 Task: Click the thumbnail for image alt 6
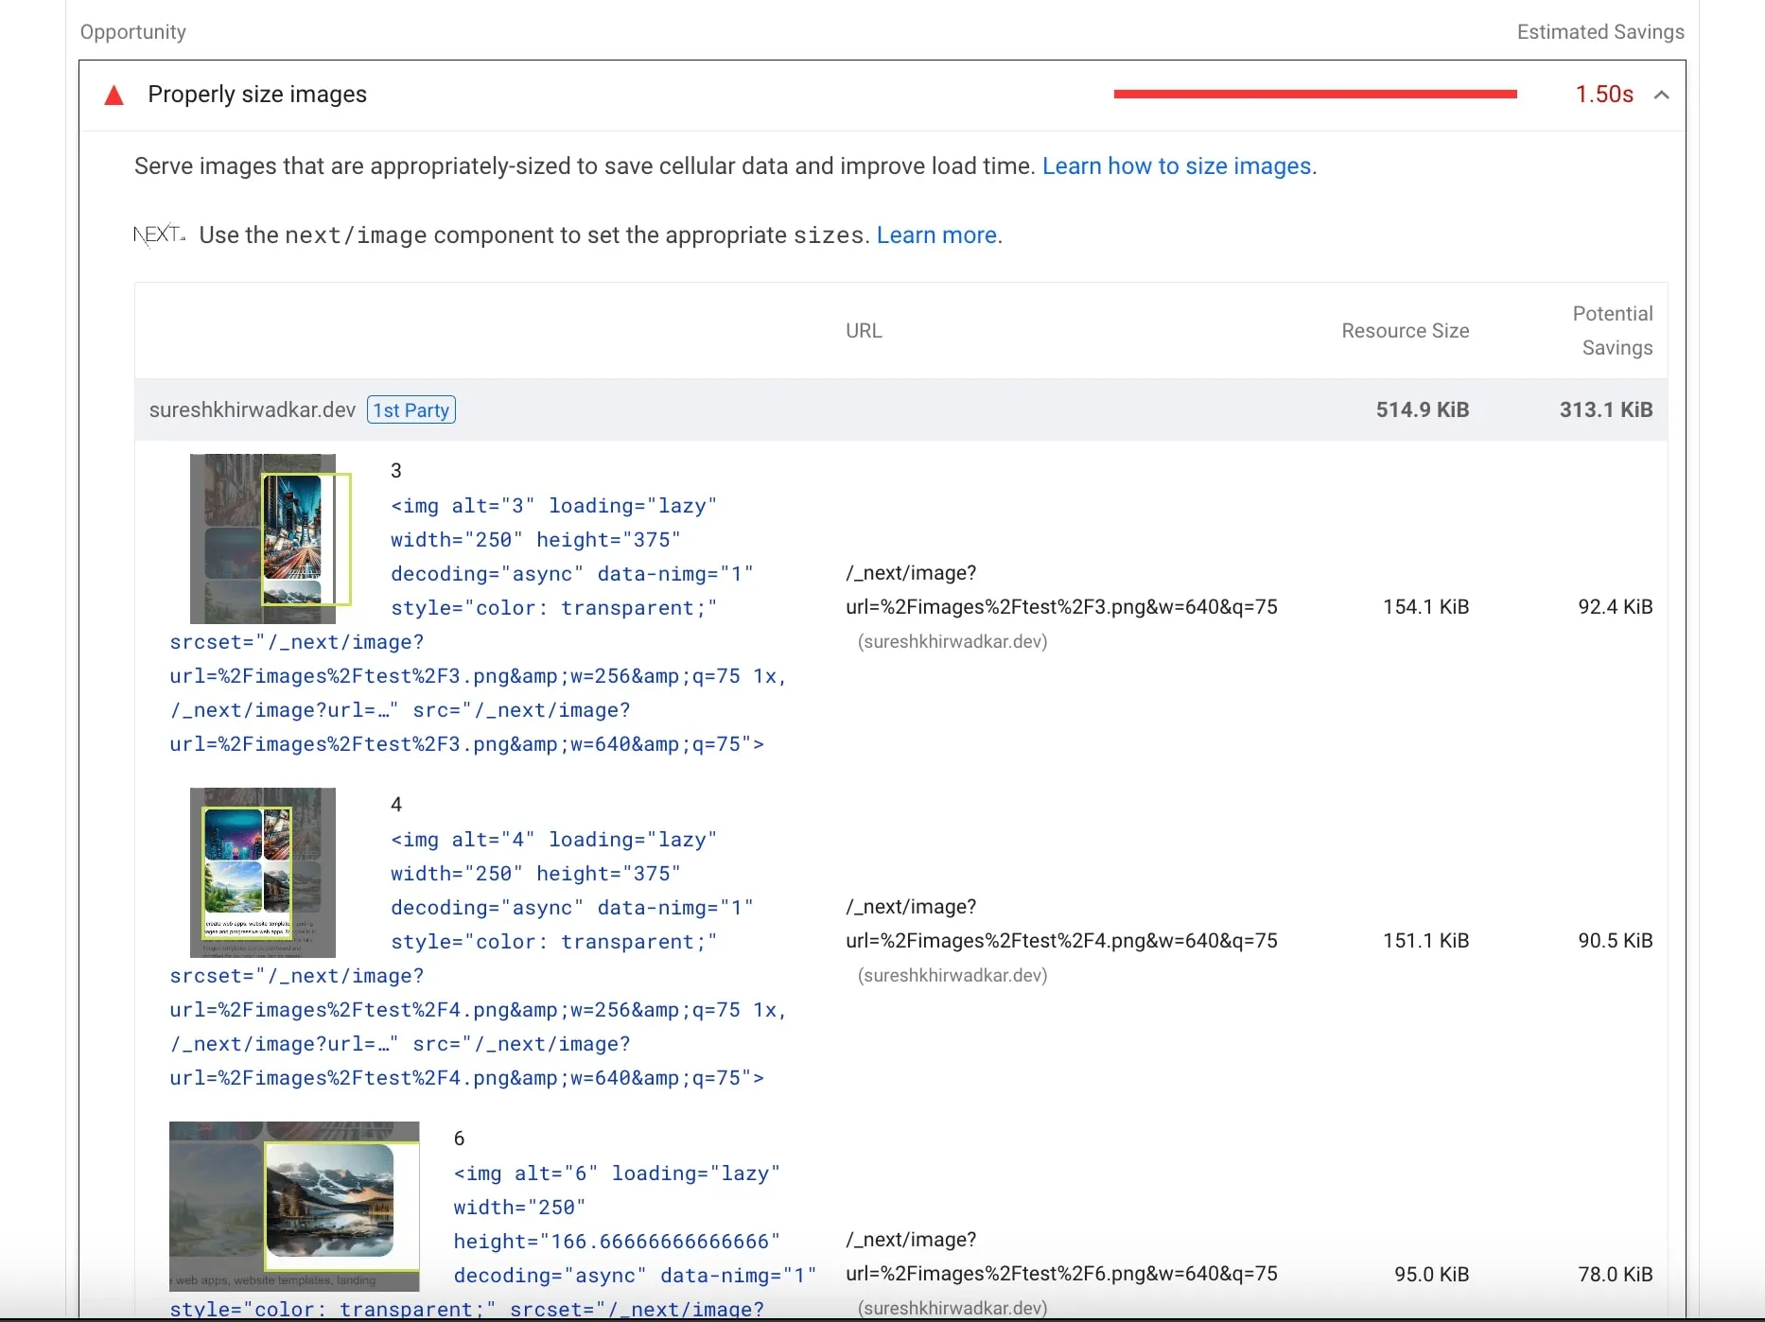(293, 1206)
